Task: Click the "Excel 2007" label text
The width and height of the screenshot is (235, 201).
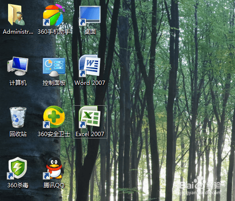Action: (90, 134)
